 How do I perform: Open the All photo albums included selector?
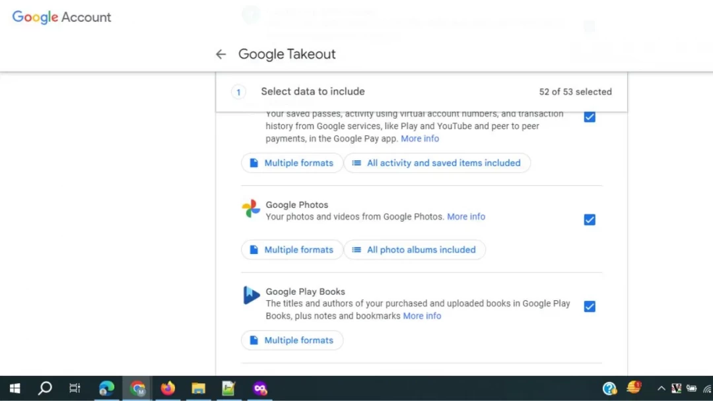(x=415, y=249)
